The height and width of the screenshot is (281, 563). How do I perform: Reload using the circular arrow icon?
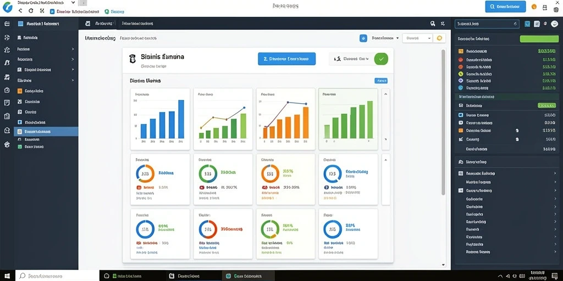pos(31,11)
